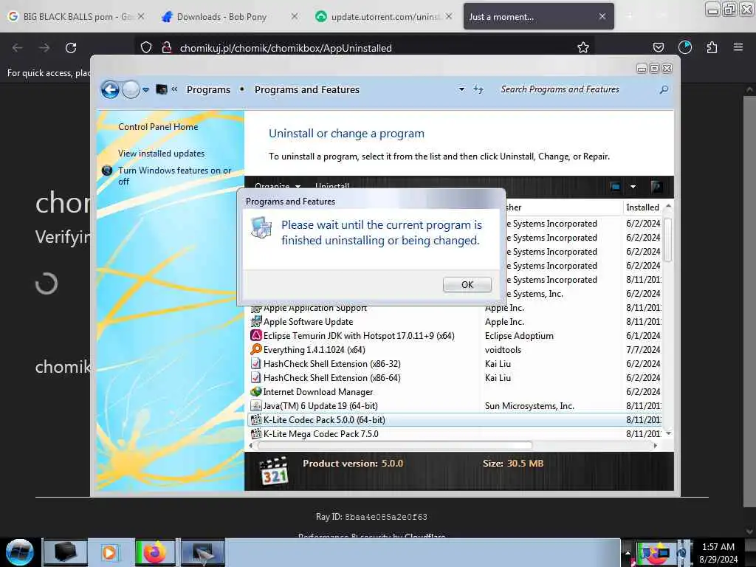Click the Eclipse Temurin program icon
This screenshot has width=756, height=567.
[x=256, y=335]
